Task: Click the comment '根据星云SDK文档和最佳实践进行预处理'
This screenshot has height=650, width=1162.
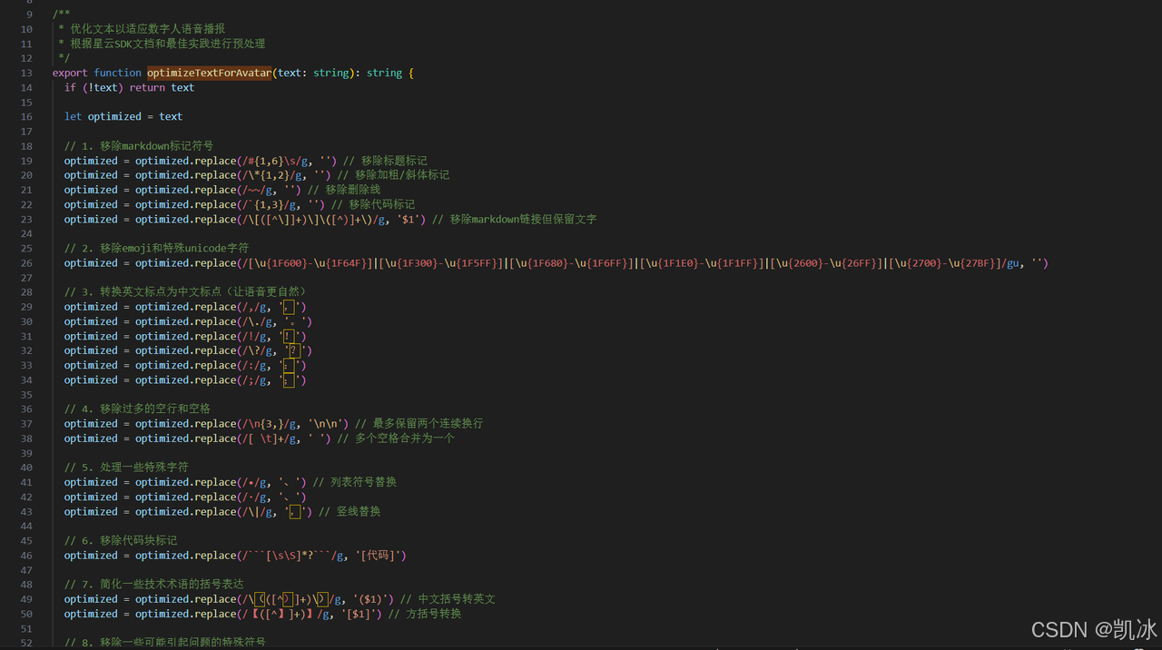Action: tap(168, 44)
